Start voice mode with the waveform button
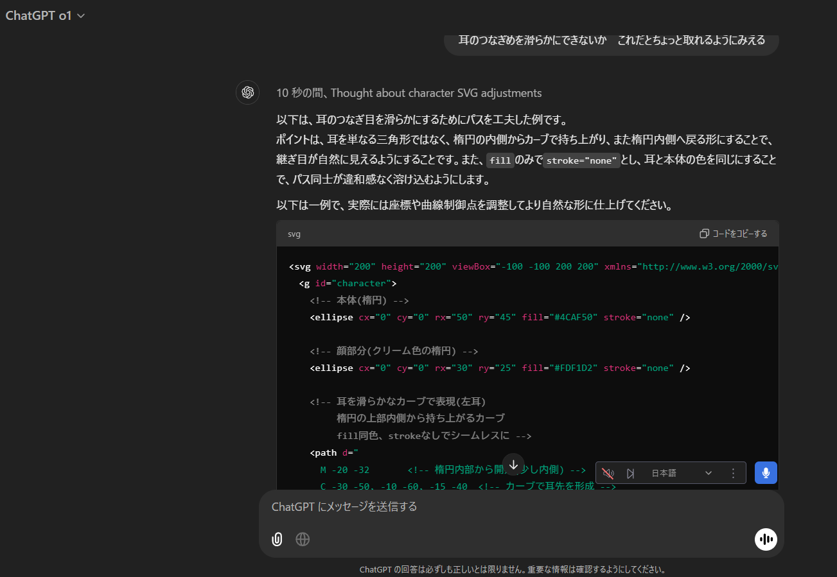 [x=766, y=539]
